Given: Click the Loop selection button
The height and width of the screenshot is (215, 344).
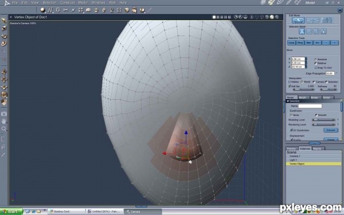Looking at the screenshot, I should click(291, 43).
